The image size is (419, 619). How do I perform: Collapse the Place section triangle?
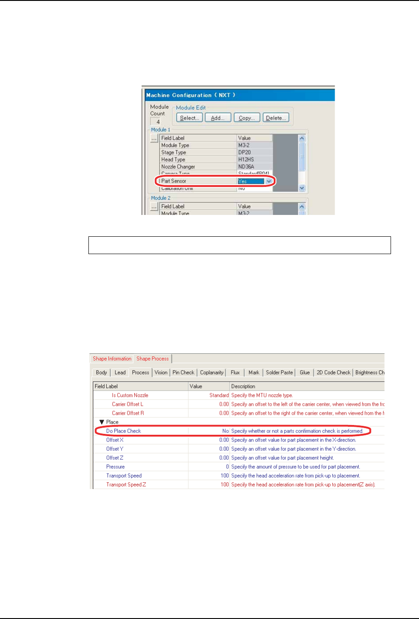[102, 422]
